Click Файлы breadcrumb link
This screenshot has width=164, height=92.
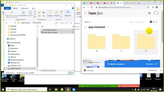pos(87,22)
